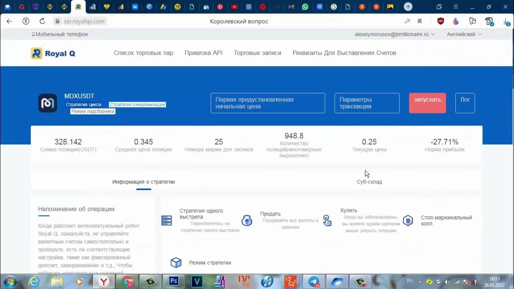Open the Английский language dropdown
Viewport: 514px width, 289px height.
point(464,35)
